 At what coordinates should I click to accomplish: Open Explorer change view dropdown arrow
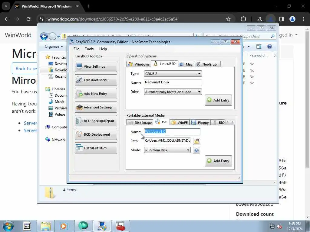coord(249,47)
